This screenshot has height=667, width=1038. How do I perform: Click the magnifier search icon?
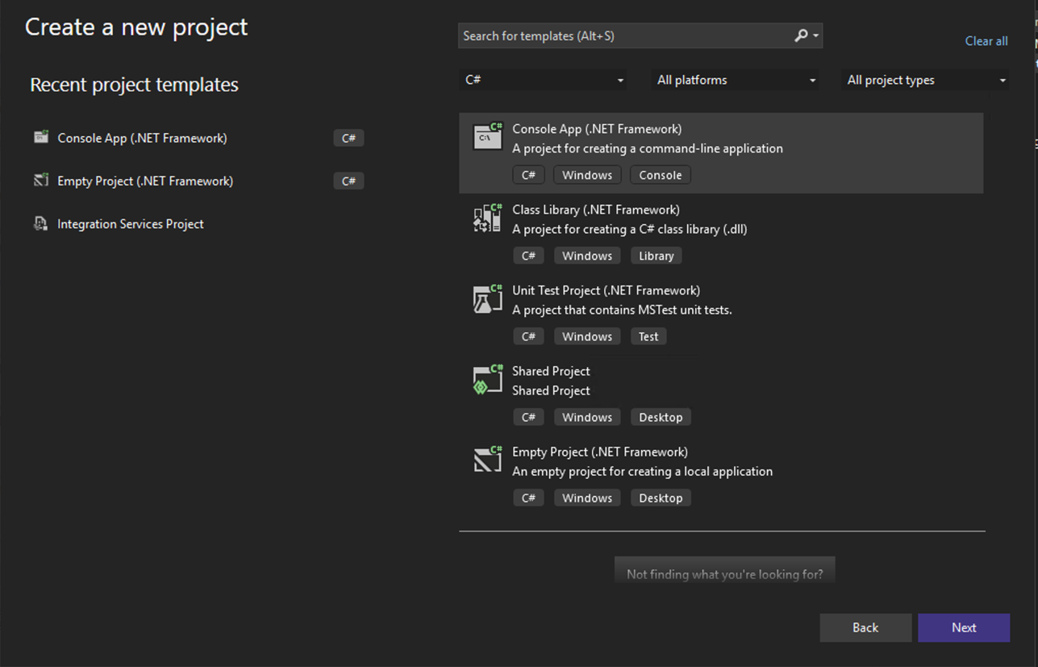801,35
